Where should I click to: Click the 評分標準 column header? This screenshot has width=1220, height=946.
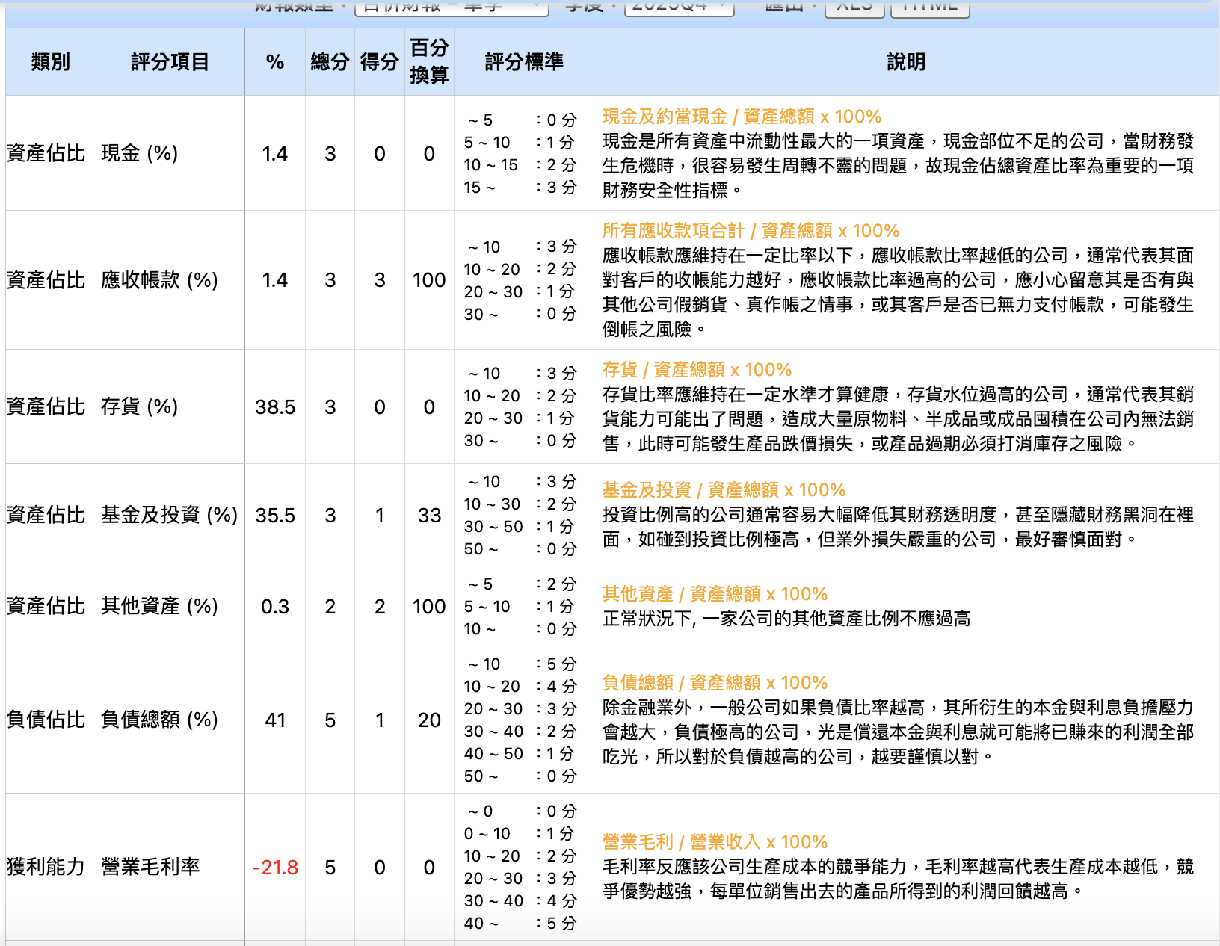tap(524, 62)
